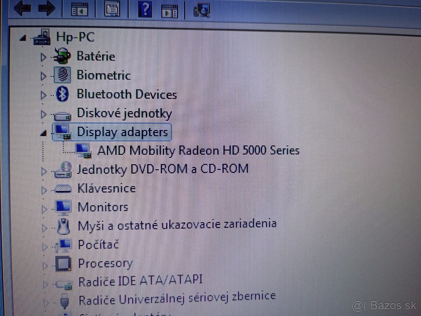This screenshot has width=421, height=316.
Task: Select Radiče Univerzálnej sériovej zbernice entry
Action: pos(177,299)
